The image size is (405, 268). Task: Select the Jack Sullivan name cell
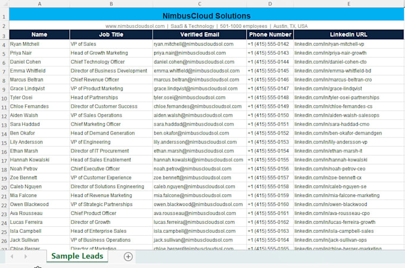(39, 240)
